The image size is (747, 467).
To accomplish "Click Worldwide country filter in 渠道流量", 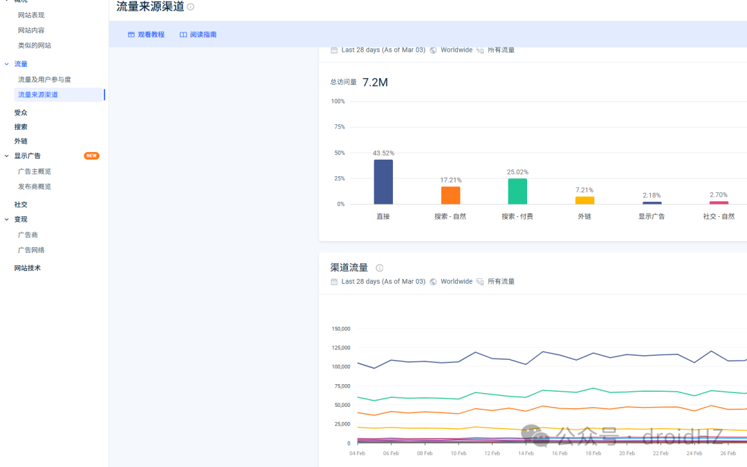I will [456, 282].
